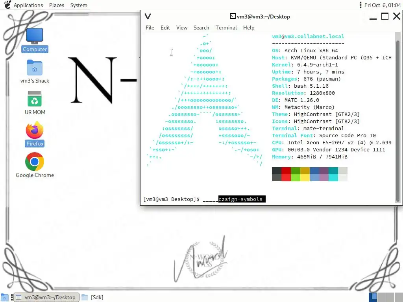Image resolution: width=403 pixels, height=302 pixels.
Task: Open the System menu
Action: (x=79, y=5)
